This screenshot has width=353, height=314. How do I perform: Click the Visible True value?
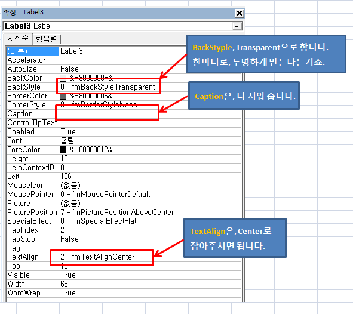68,275
